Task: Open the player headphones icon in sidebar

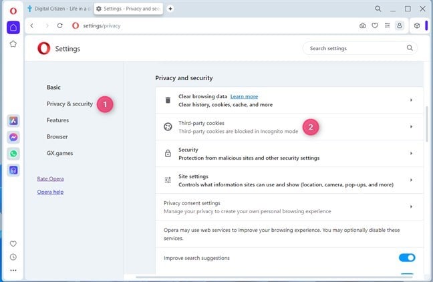Action: (x=13, y=170)
